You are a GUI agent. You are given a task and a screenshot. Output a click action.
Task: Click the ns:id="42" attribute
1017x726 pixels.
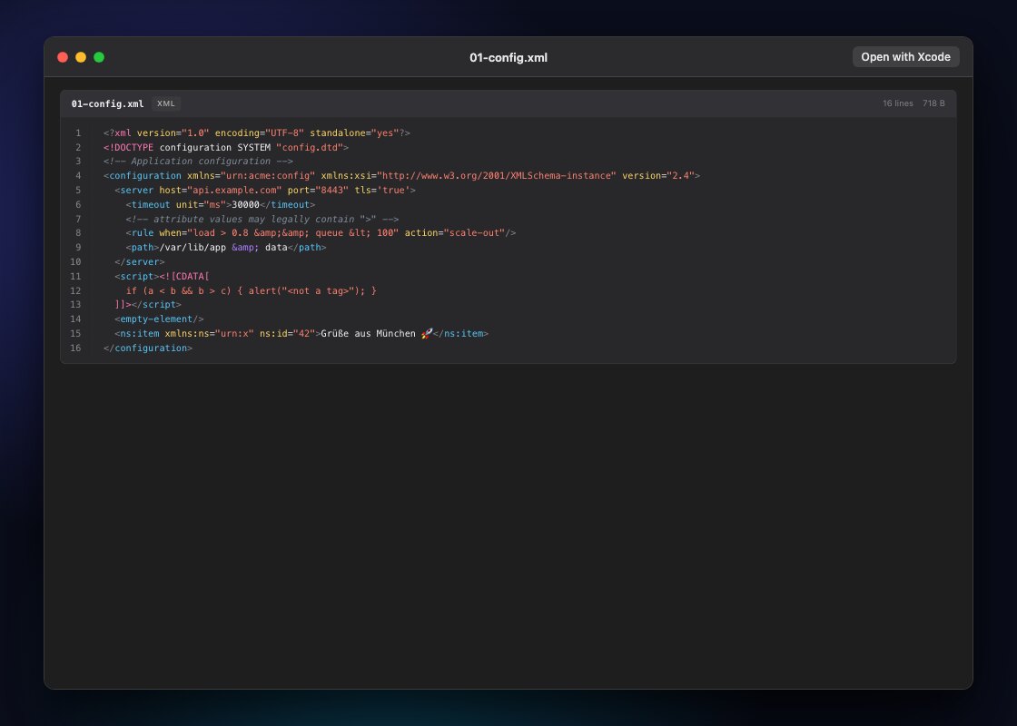(x=287, y=334)
